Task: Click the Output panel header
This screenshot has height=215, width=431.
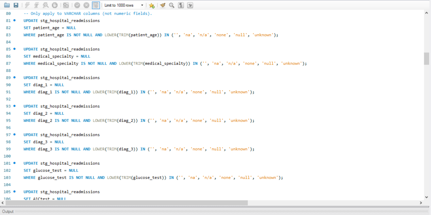Action: (215, 211)
